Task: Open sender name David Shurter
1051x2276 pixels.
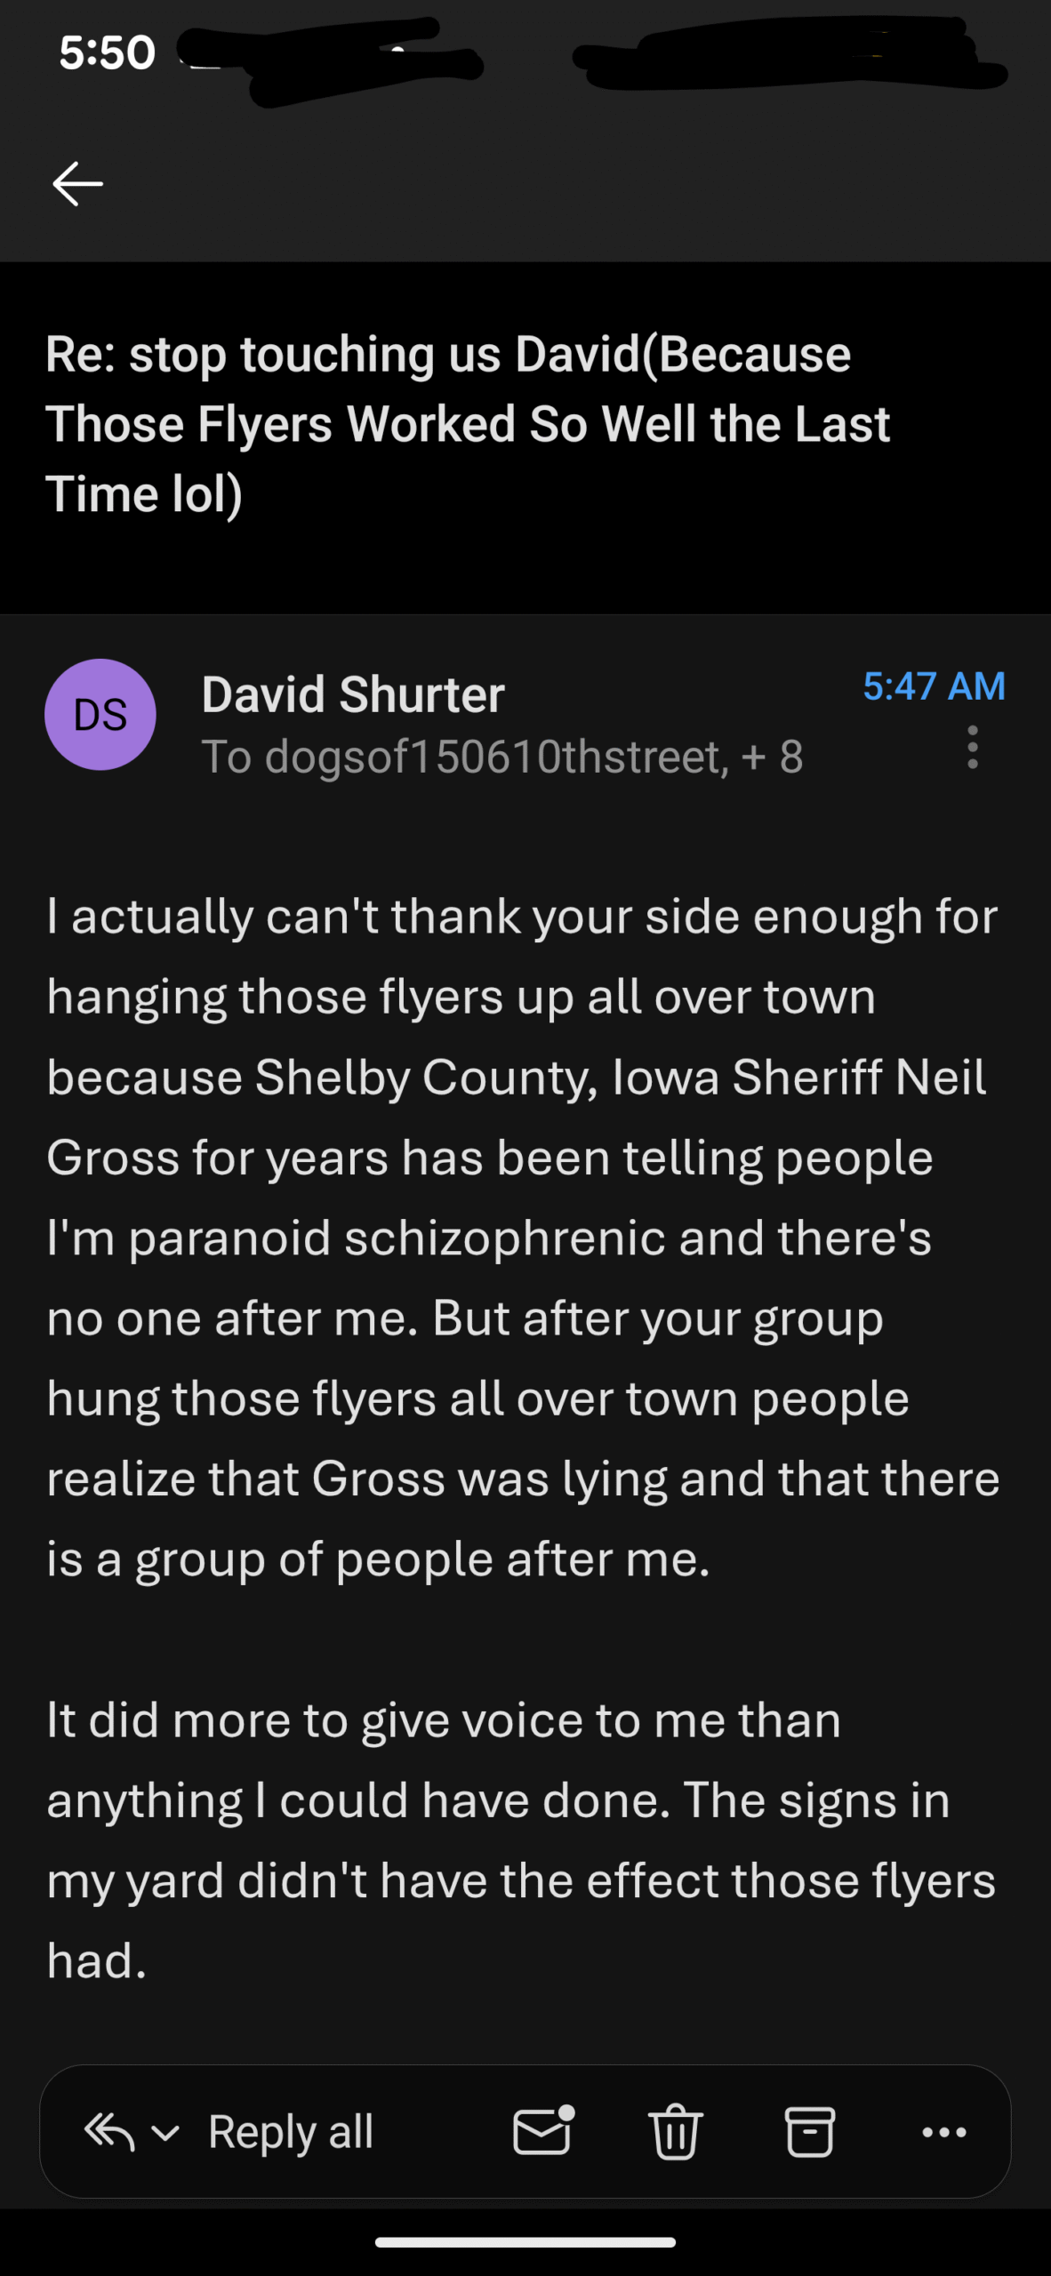Action: coord(353,694)
